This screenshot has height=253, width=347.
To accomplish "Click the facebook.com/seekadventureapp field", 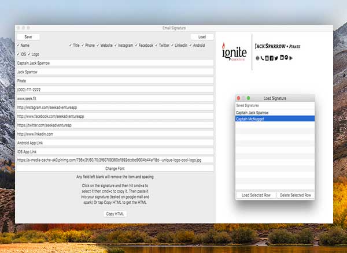I will point(115,116).
